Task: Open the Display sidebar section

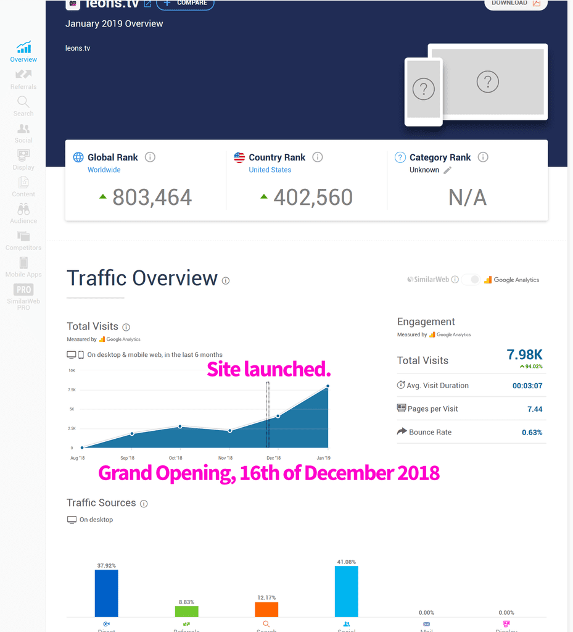Action: click(23, 160)
